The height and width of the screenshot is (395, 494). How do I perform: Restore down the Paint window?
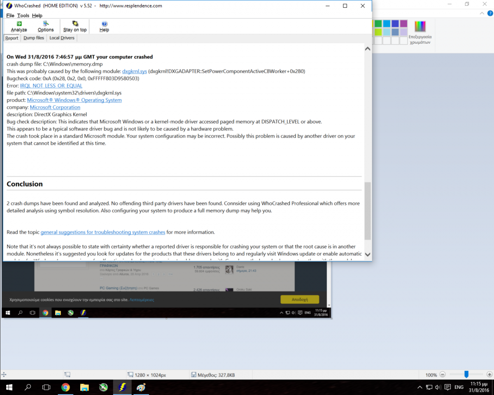467,4
